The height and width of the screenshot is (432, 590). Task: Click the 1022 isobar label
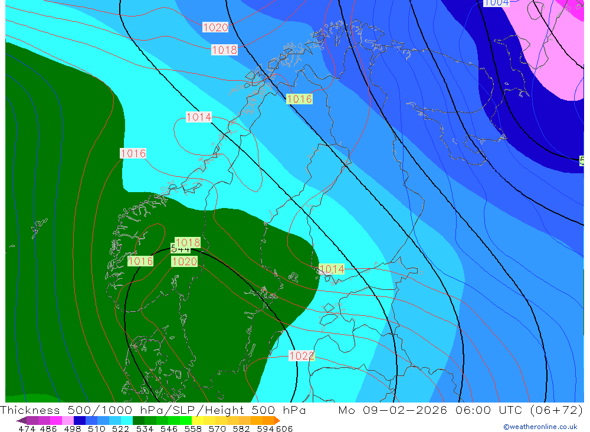(x=301, y=355)
